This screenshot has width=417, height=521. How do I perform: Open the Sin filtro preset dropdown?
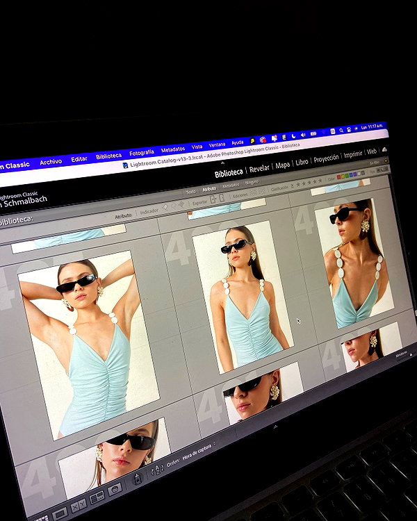point(375,163)
